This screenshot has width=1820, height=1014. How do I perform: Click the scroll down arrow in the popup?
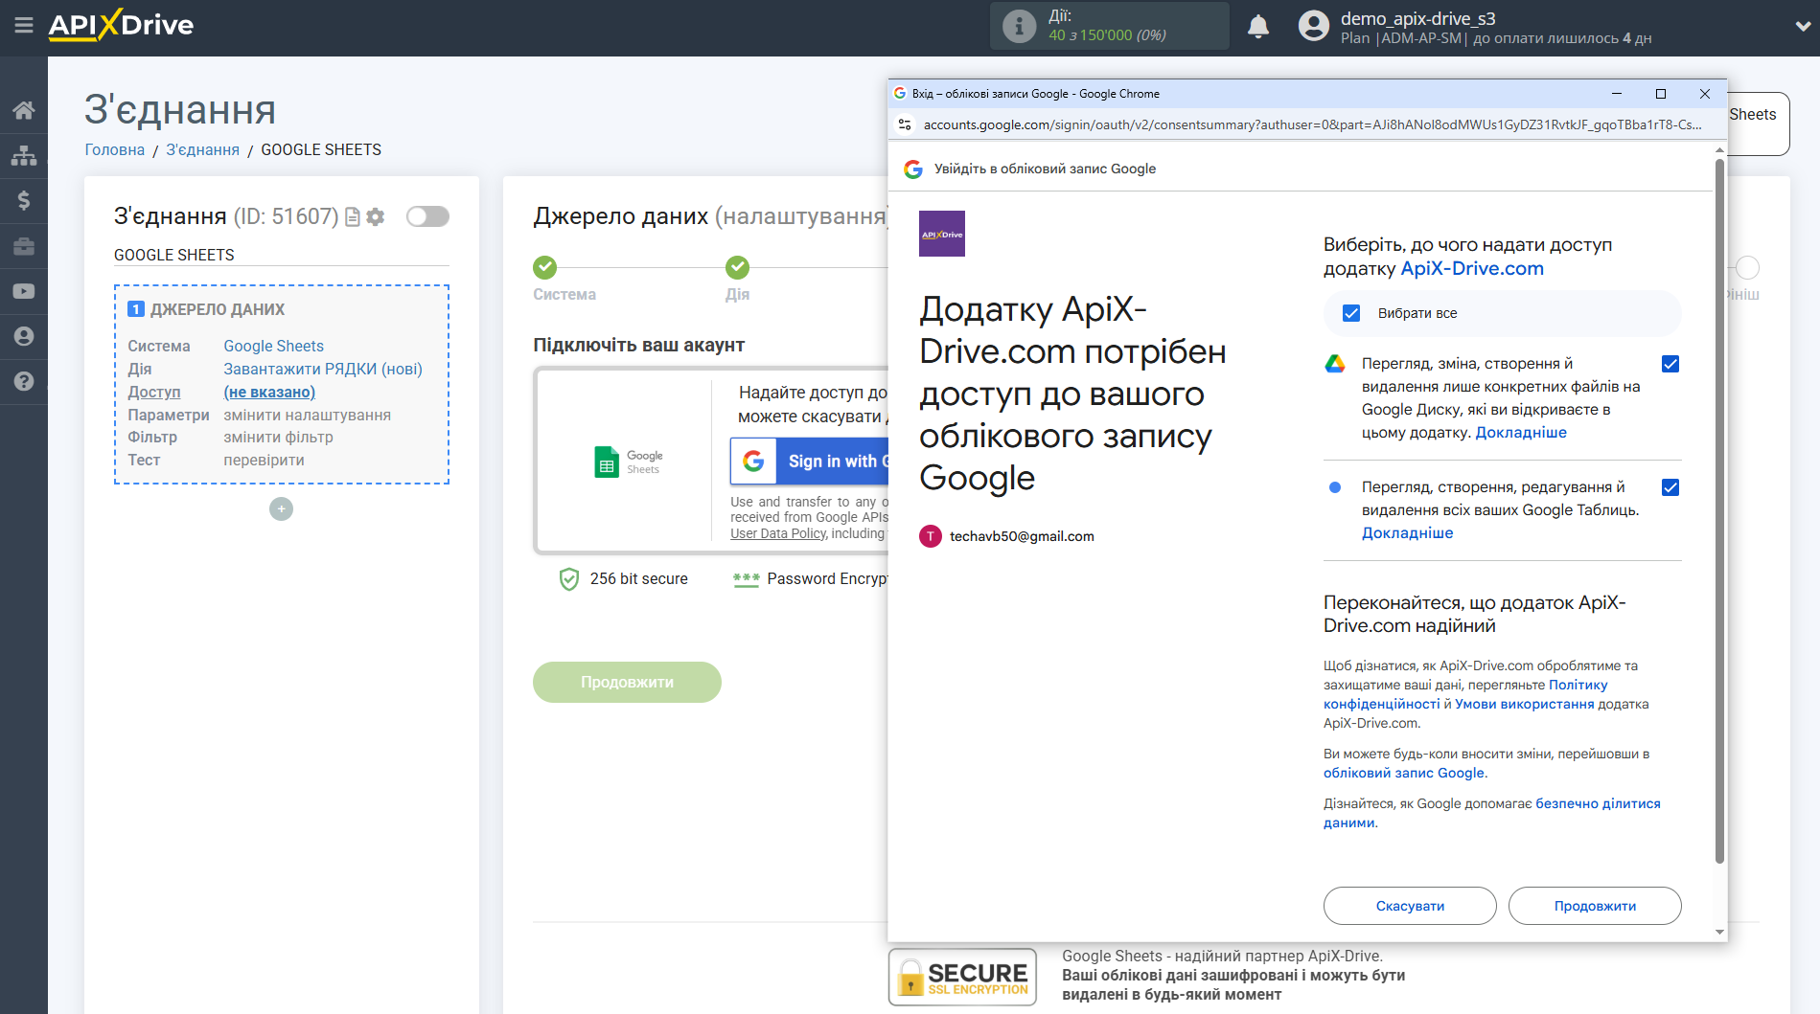click(x=1719, y=932)
